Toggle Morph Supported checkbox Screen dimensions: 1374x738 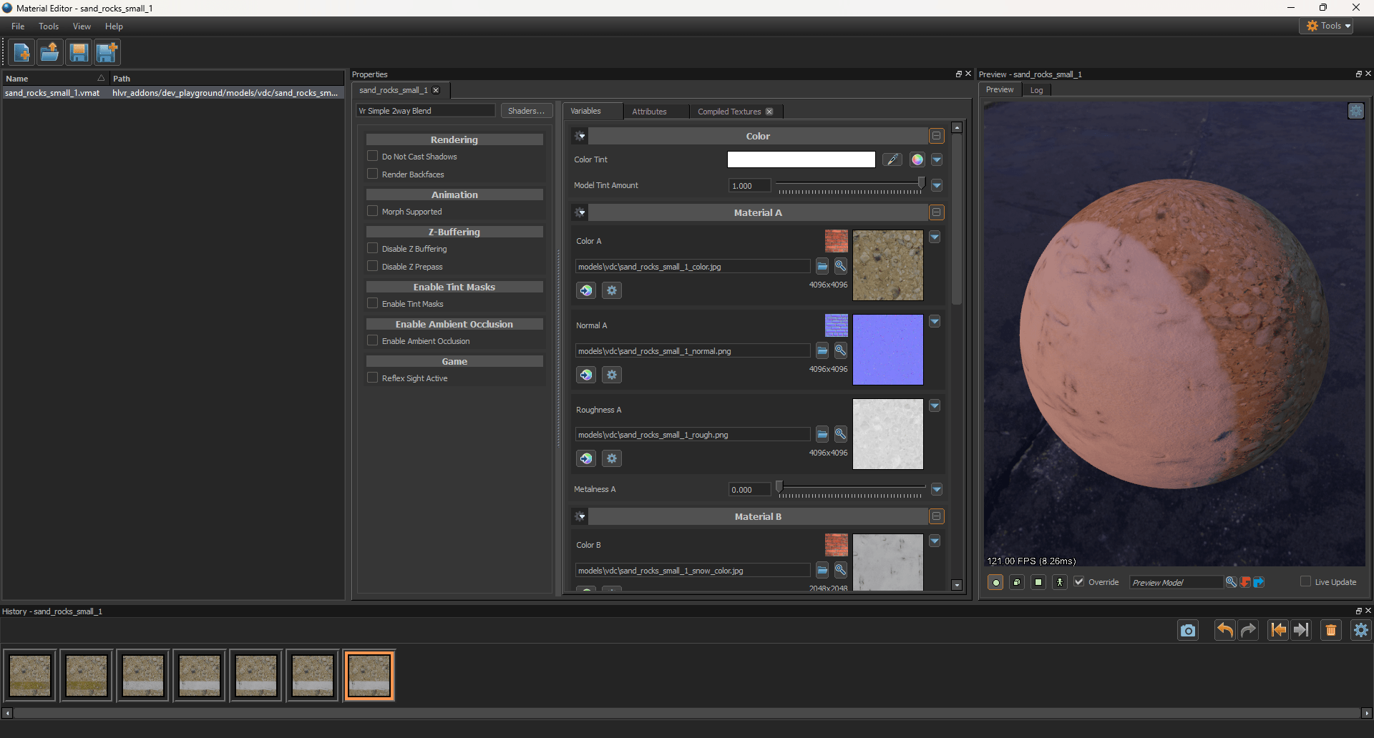[x=372, y=211]
